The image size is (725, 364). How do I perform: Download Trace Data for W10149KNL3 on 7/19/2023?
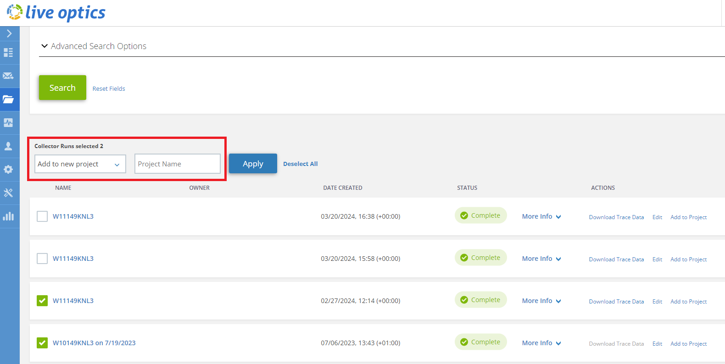tap(616, 344)
